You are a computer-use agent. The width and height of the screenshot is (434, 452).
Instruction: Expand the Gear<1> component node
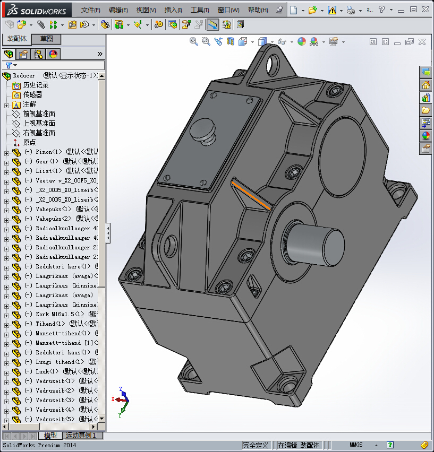pos(6,163)
